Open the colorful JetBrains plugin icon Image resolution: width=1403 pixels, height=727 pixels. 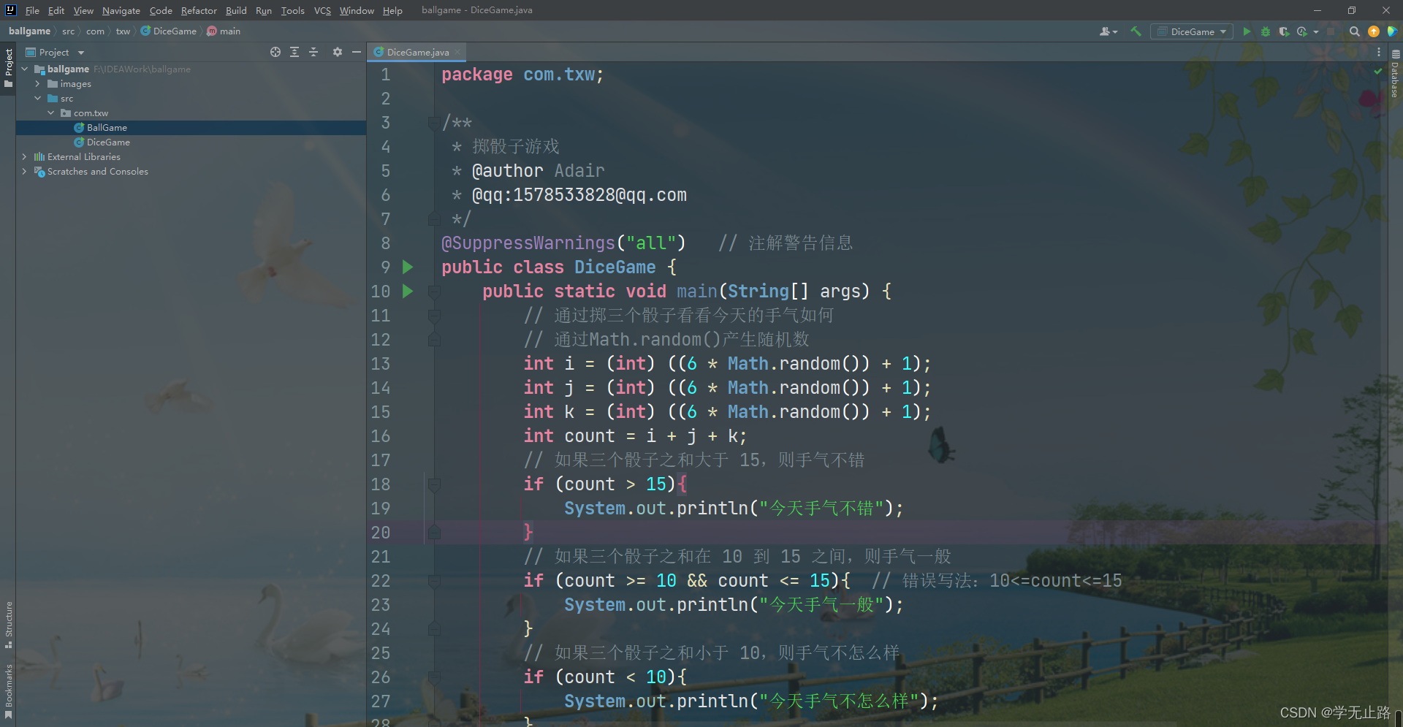coord(1392,31)
